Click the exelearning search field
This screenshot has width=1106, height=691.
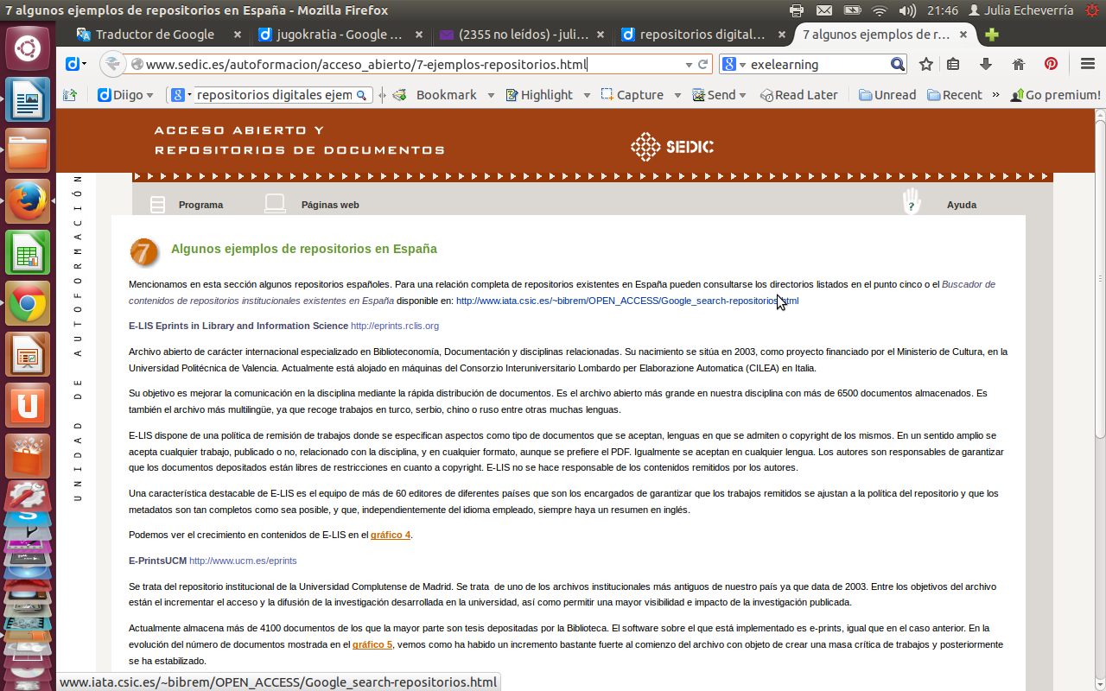click(x=817, y=65)
